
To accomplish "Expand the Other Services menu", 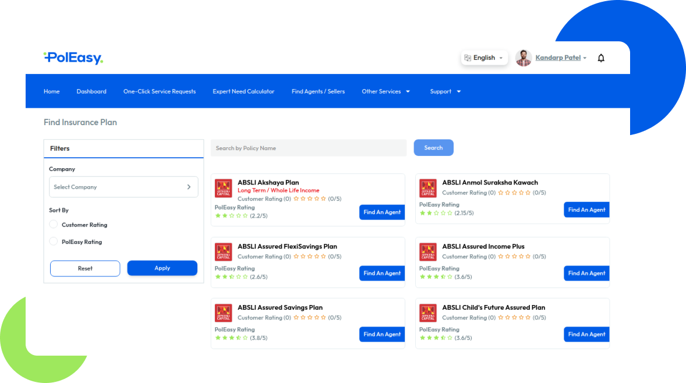I will (x=386, y=91).
